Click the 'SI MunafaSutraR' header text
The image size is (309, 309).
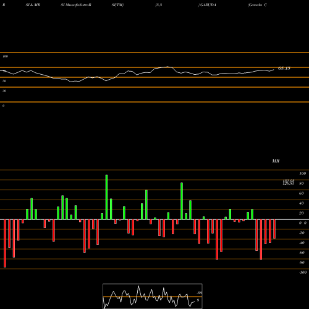click(76, 5)
